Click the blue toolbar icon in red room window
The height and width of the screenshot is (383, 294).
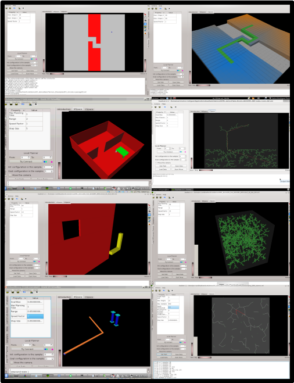[x=23, y=104]
